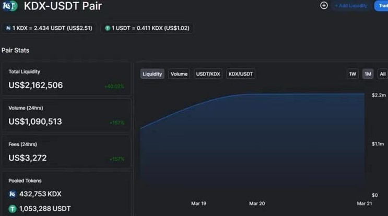Click the Fees (24hrs) label
This screenshot has height=216, width=388.
pyautogui.click(x=22, y=145)
